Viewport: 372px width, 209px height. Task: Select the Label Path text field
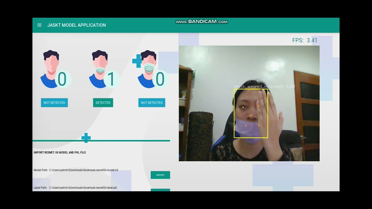(83, 188)
